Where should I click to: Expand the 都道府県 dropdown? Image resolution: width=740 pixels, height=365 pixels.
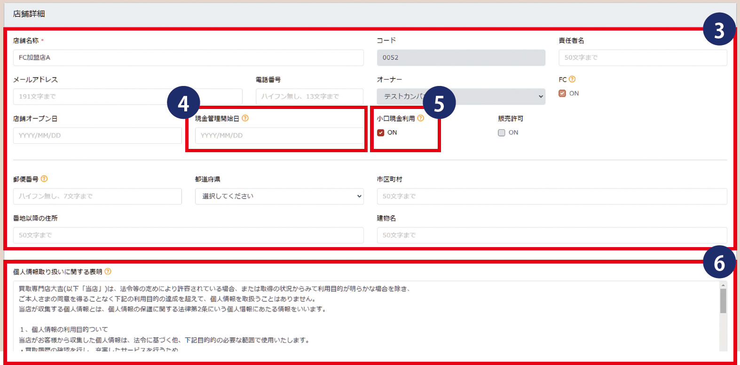279,196
